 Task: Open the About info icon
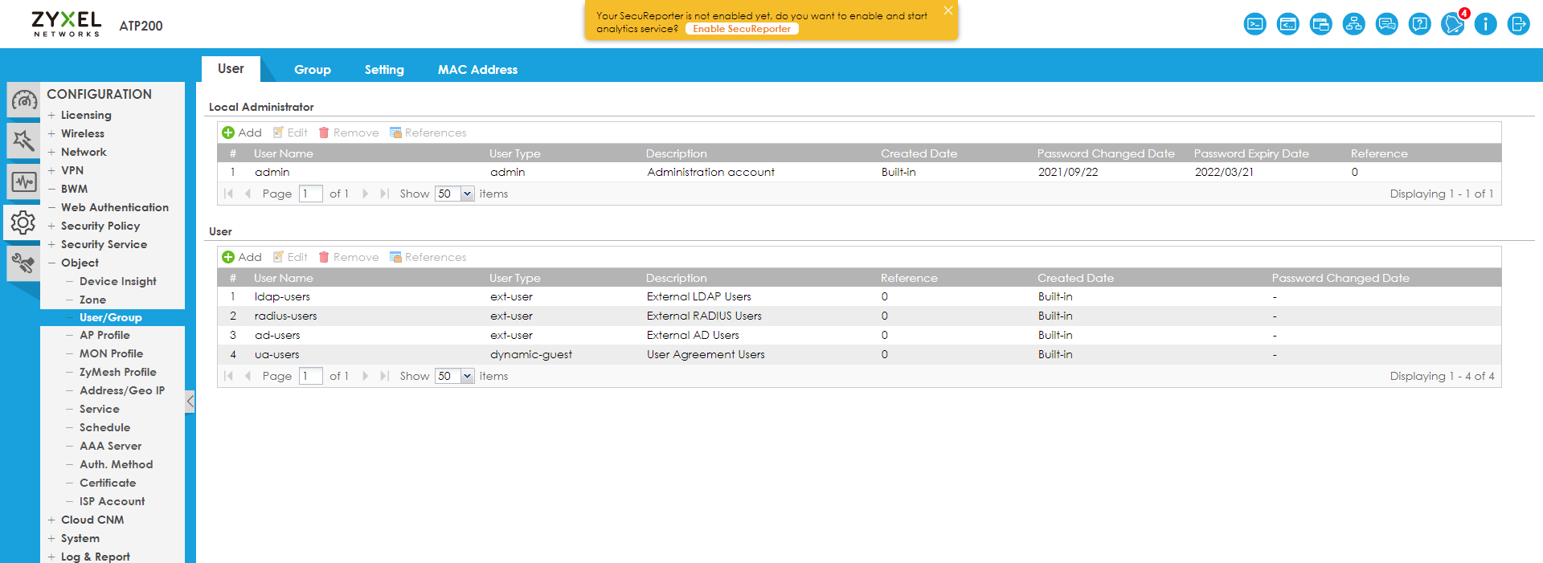[x=1485, y=24]
